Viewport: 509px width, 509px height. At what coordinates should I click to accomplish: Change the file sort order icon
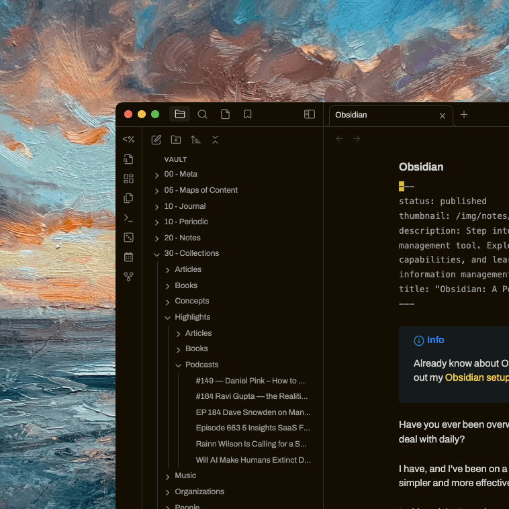point(195,140)
